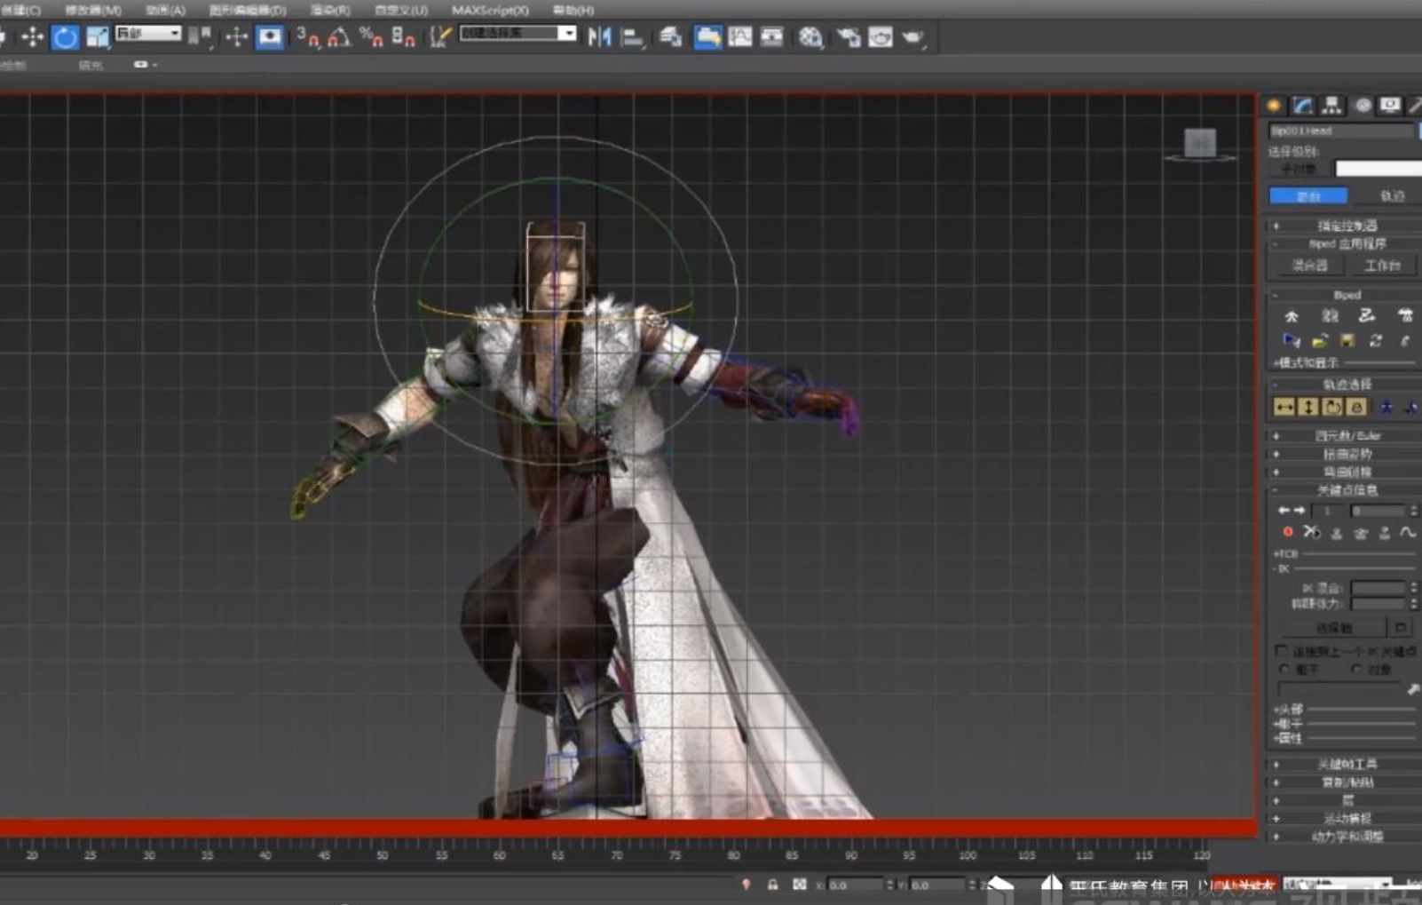This screenshot has height=905, width=1422.
Task: Select the 对象 (Object) radio button
Action: 1356,669
